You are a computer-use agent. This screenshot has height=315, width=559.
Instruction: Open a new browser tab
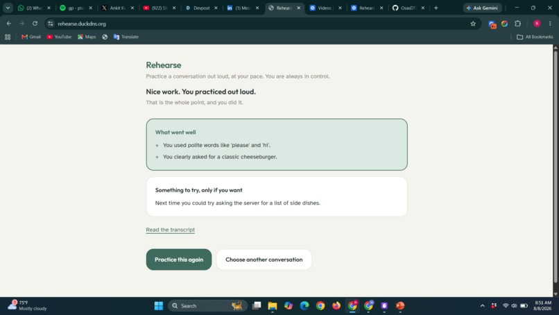(x=436, y=8)
